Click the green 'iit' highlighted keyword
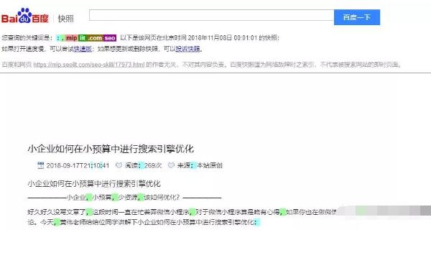The height and width of the screenshot is (263, 431). pyautogui.click(x=83, y=38)
